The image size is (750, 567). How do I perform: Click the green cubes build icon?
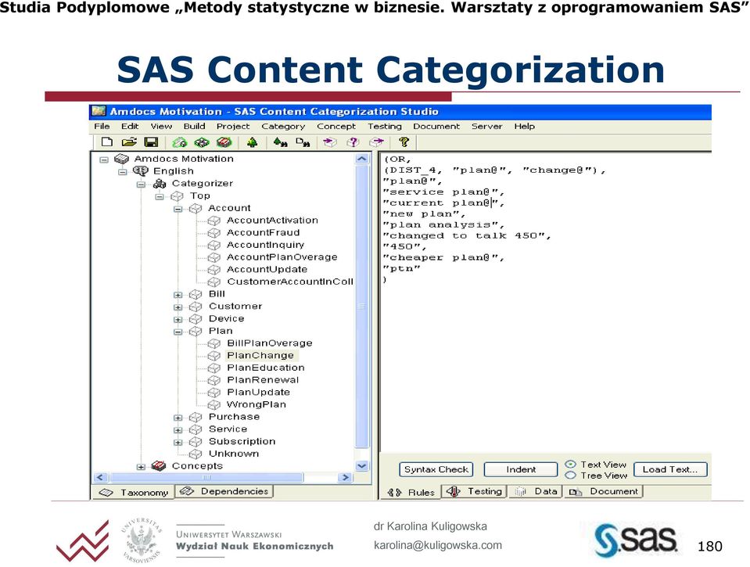pyautogui.click(x=202, y=142)
